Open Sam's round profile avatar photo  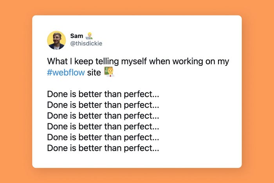[x=56, y=40]
